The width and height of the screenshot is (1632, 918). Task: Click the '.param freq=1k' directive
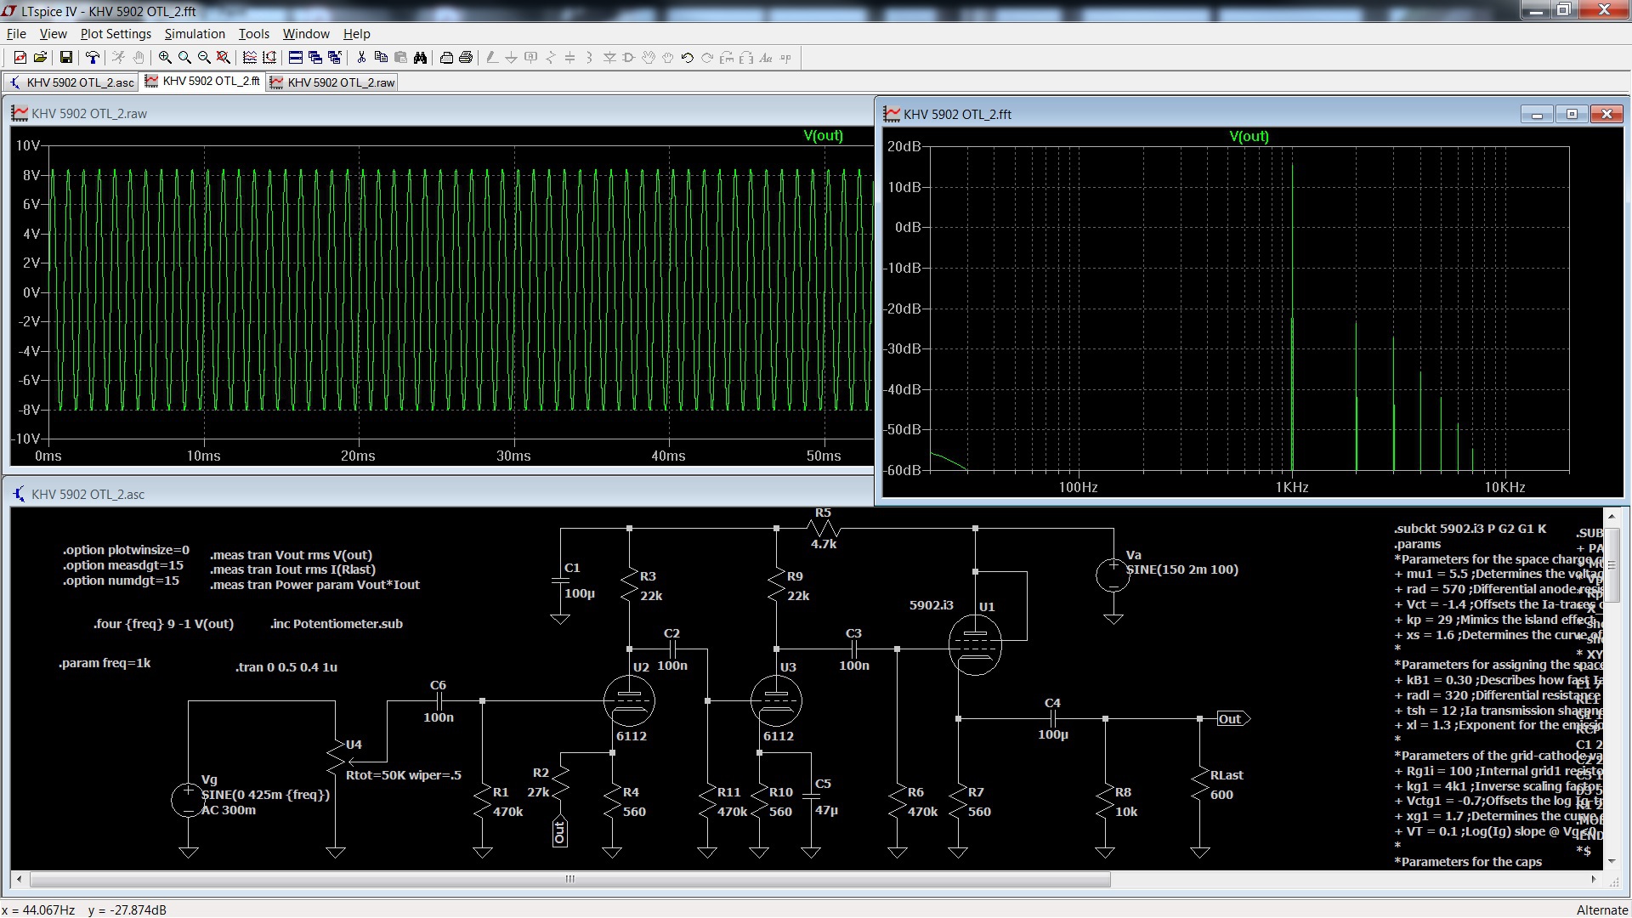105,663
